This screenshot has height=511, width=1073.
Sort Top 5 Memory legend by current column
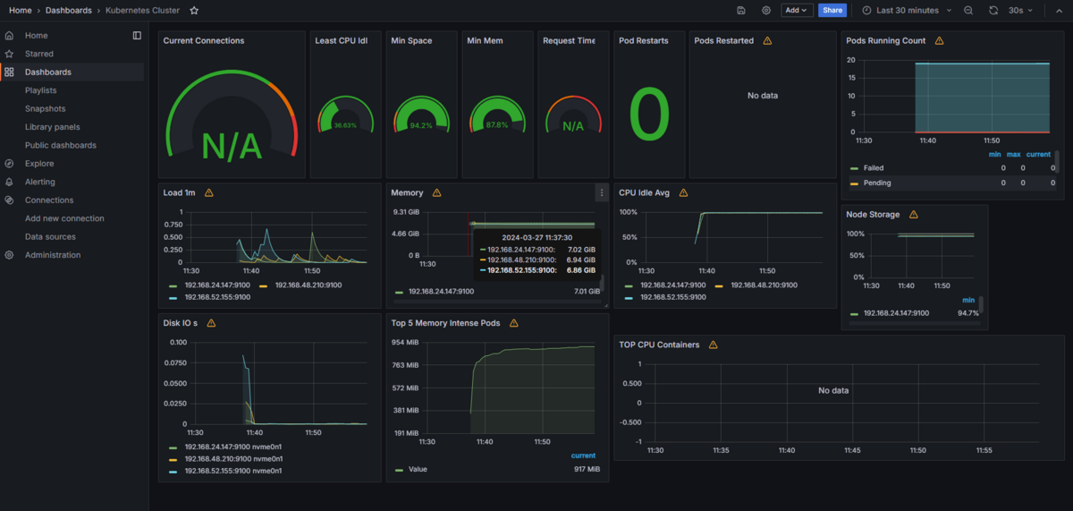[585, 456]
